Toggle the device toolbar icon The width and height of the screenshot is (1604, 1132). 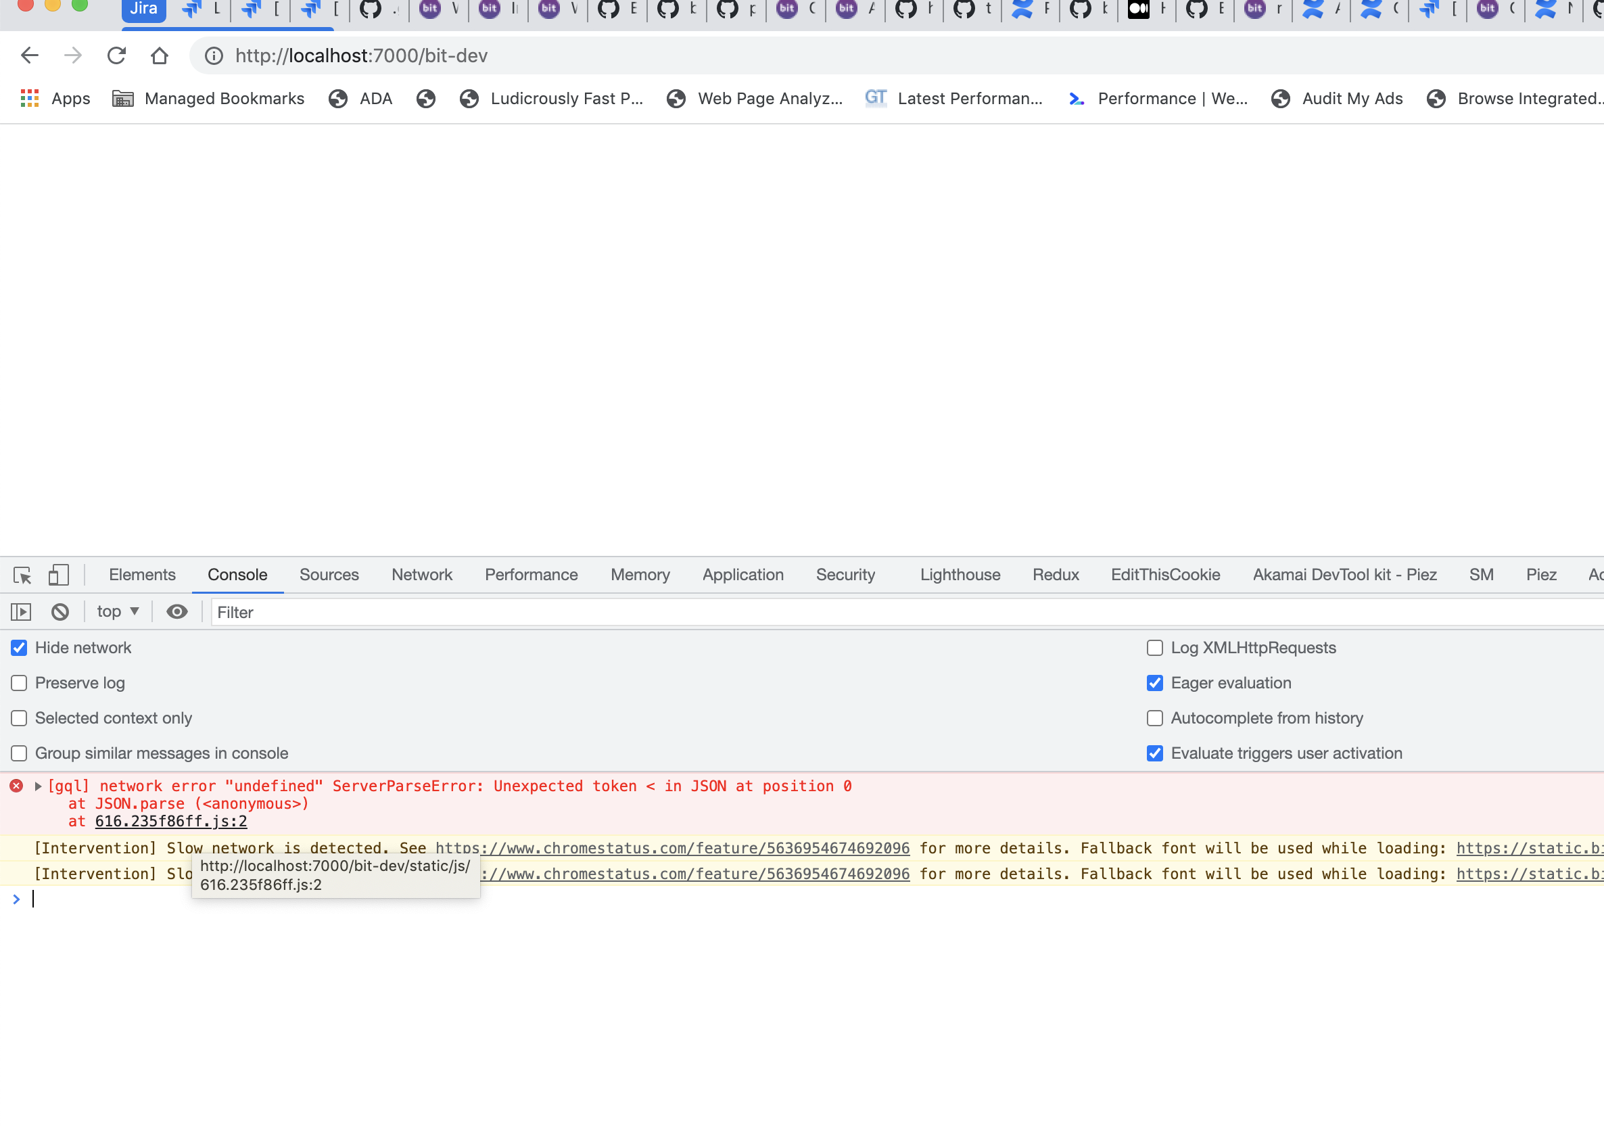coord(58,575)
